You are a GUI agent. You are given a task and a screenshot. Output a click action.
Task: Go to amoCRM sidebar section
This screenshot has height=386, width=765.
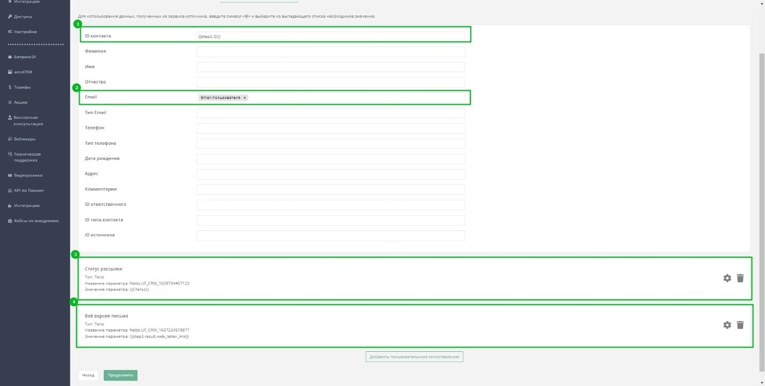23,72
